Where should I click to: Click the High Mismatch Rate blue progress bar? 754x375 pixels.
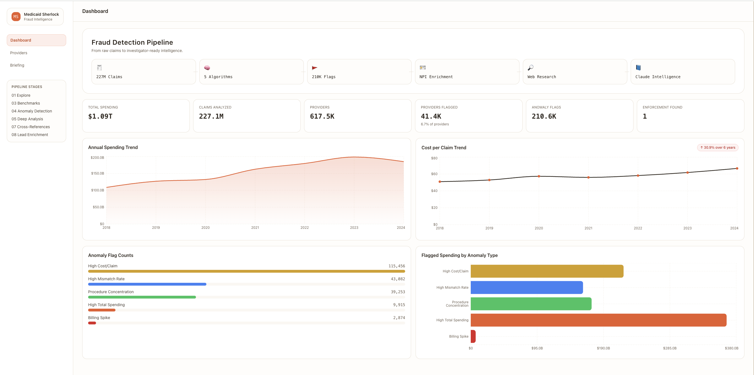(x=147, y=284)
